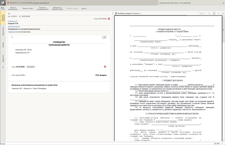Open the settings gear in the left sidebar

[x=3, y=67]
